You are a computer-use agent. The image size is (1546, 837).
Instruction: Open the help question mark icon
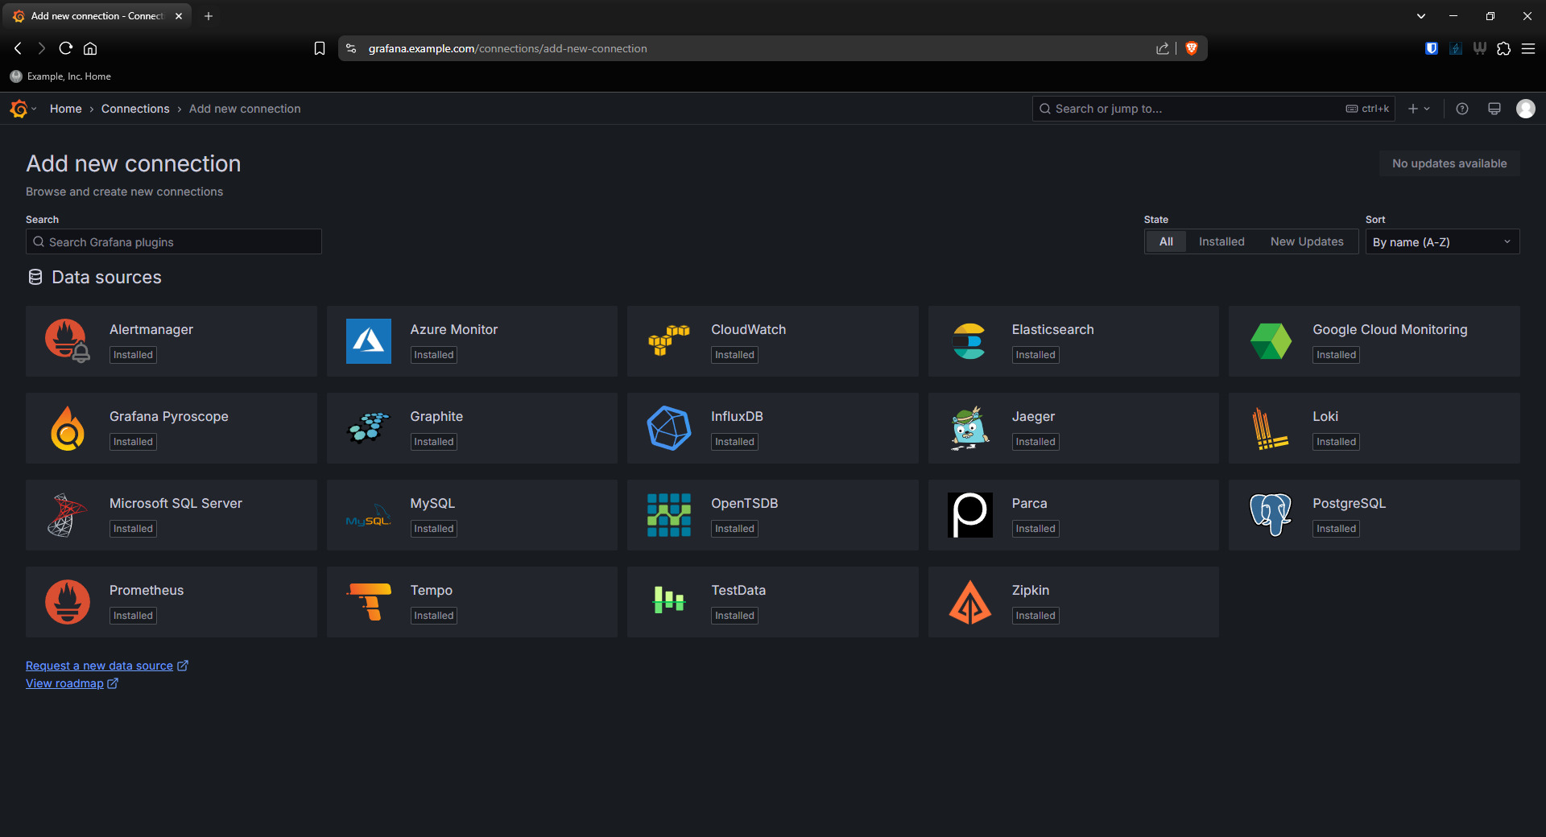click(1462, 109)
